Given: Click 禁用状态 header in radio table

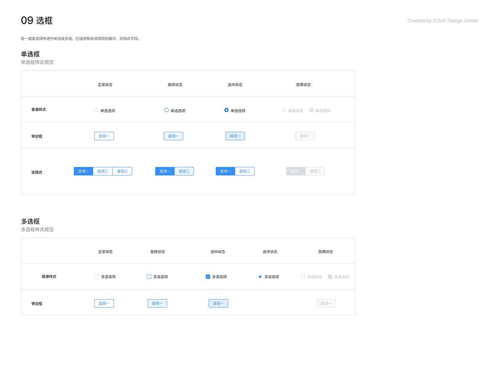Looking at the screenshot, I should point(303,85).
